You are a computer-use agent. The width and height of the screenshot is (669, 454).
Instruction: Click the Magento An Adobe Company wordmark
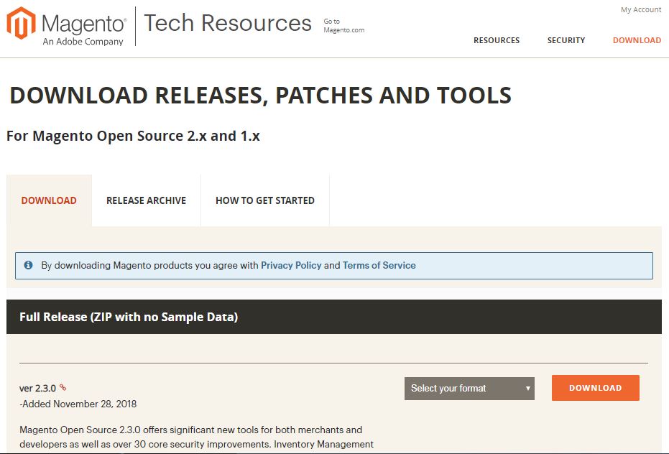click(x=83, y=29)
